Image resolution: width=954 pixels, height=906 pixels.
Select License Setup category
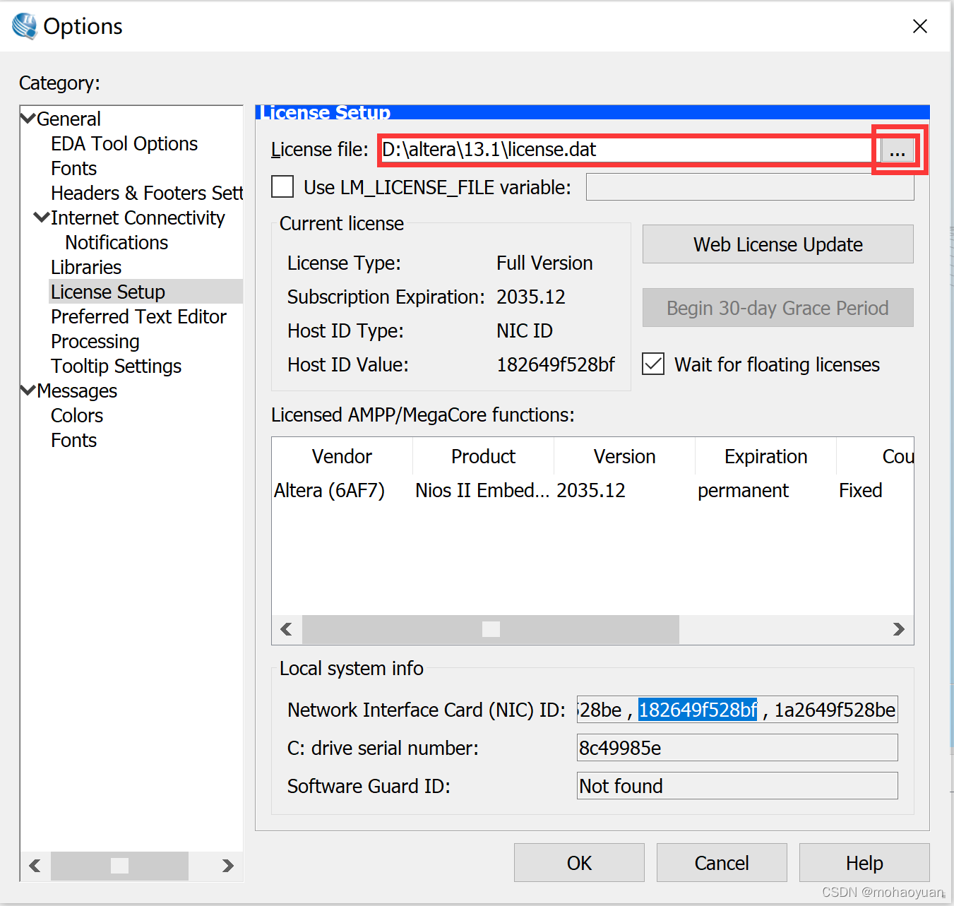coord(108,292)
